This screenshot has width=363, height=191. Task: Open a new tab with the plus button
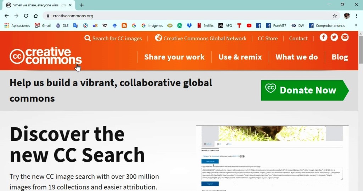coord(82,5)
